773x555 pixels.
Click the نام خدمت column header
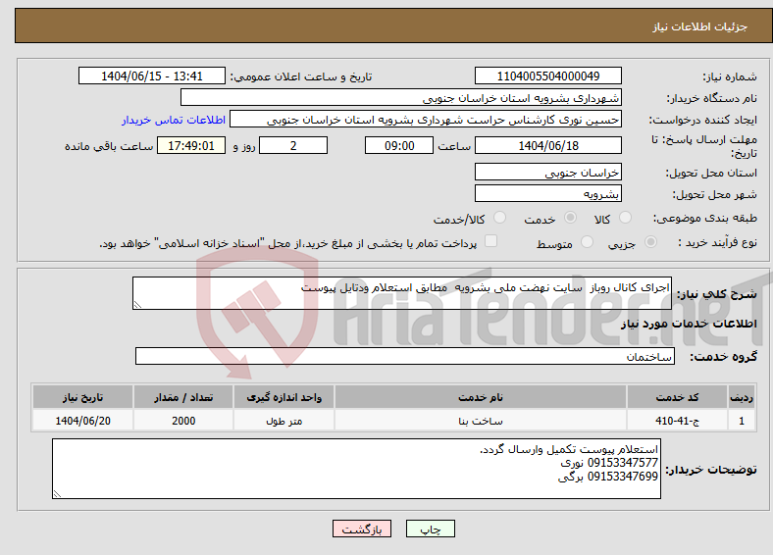coord(481,397)
